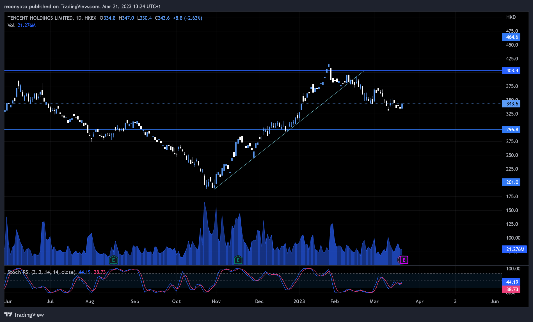Click the green earnings E marker near mid-November
The height and width of the screenshot is (322, 533).
pyautogui.click(x=238, y=260)
